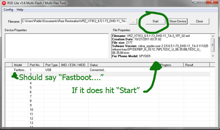Open the browse button next to Filename
The image size is (220, 130).
coord(133,22)
